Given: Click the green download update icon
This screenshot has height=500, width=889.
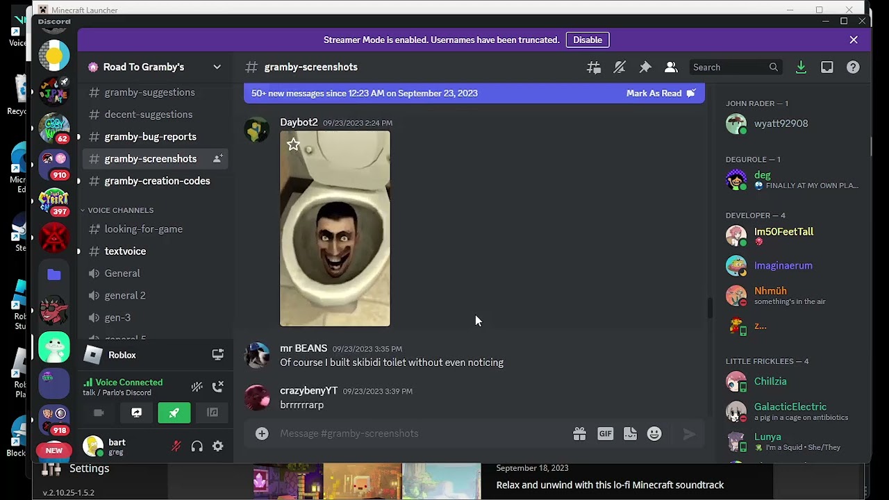Looking at the screenshot, I should (x=801, y=67).
